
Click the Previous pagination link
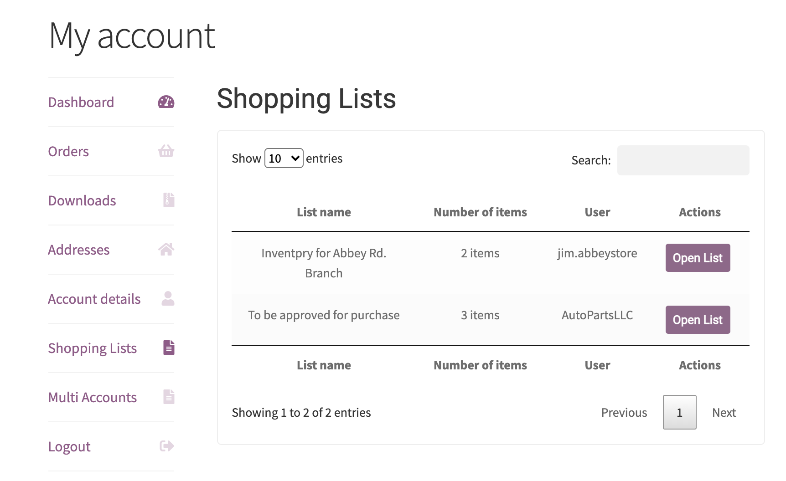tap(624, 412)
